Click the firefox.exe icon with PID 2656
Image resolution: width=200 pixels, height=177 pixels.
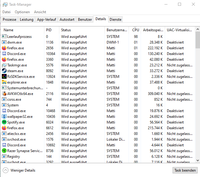4,48
